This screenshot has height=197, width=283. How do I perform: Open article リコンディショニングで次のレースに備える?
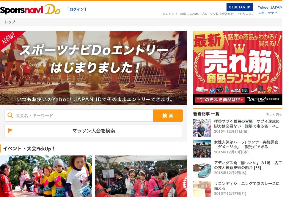tap(247, 186)
